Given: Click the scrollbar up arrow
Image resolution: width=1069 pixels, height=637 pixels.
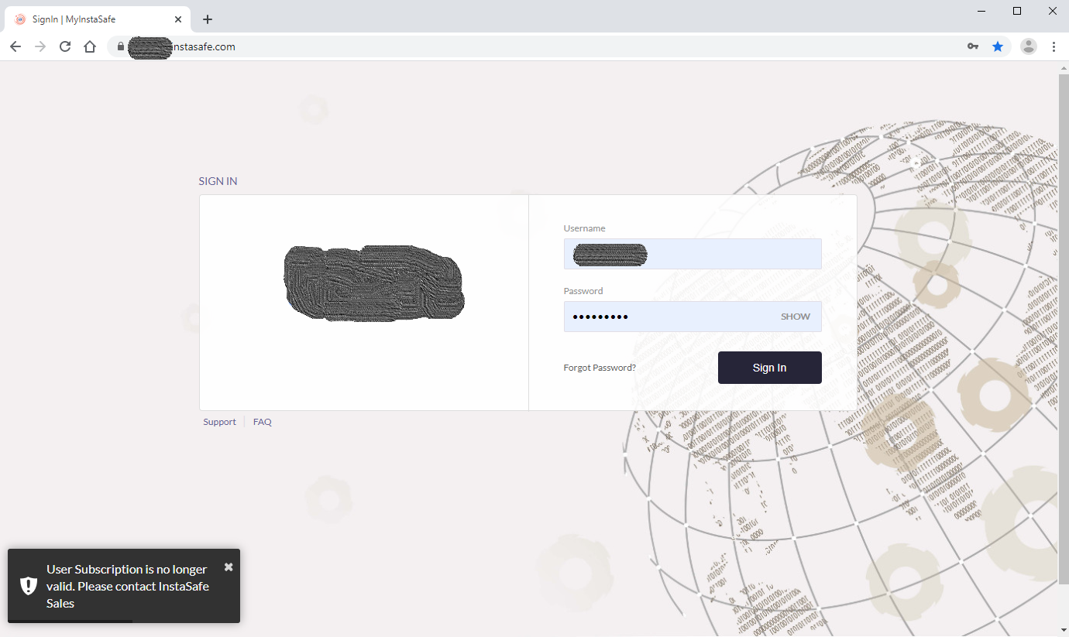Looking at the screenshot, I should (1063, 68).
